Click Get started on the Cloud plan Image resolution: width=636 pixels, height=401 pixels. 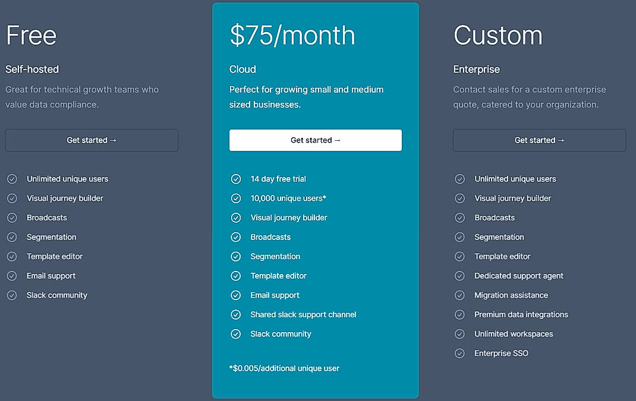pos(315,140)
